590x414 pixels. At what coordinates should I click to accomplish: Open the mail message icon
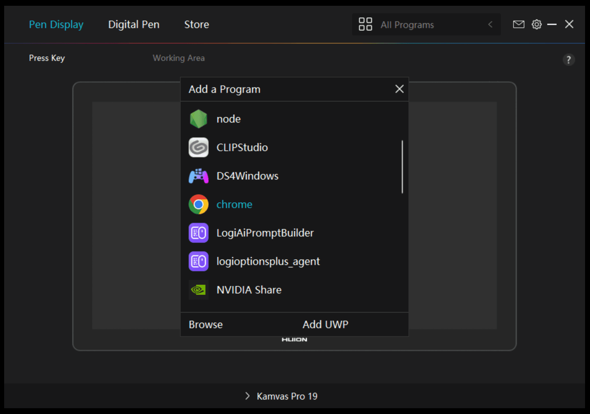point(519,24)
